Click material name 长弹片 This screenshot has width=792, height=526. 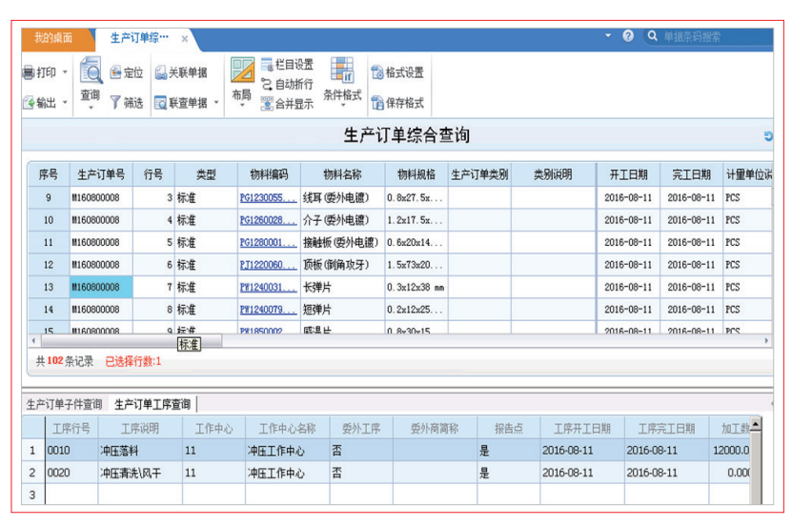tap(317, 287)
